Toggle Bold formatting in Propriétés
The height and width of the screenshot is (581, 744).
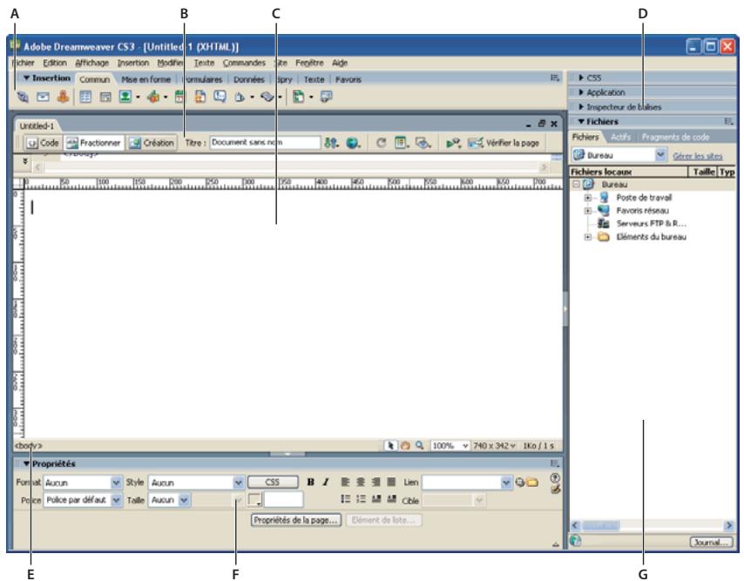(x=310, y=482)
